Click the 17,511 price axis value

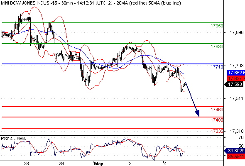point(236,98)
